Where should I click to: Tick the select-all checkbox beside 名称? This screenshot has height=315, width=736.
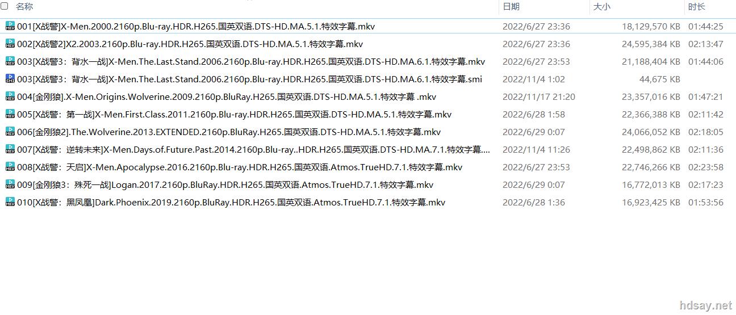pyautogui.click(x=5, y=6)
